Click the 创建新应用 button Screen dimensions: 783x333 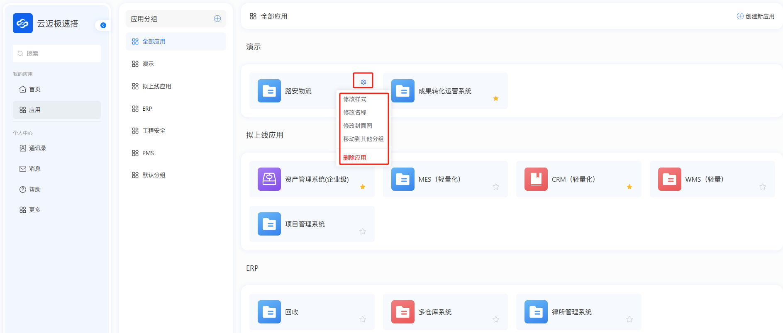click(756, 16)
